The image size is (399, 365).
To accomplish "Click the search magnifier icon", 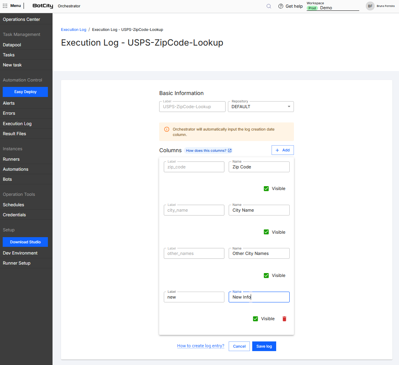I will tap(269, 6).
